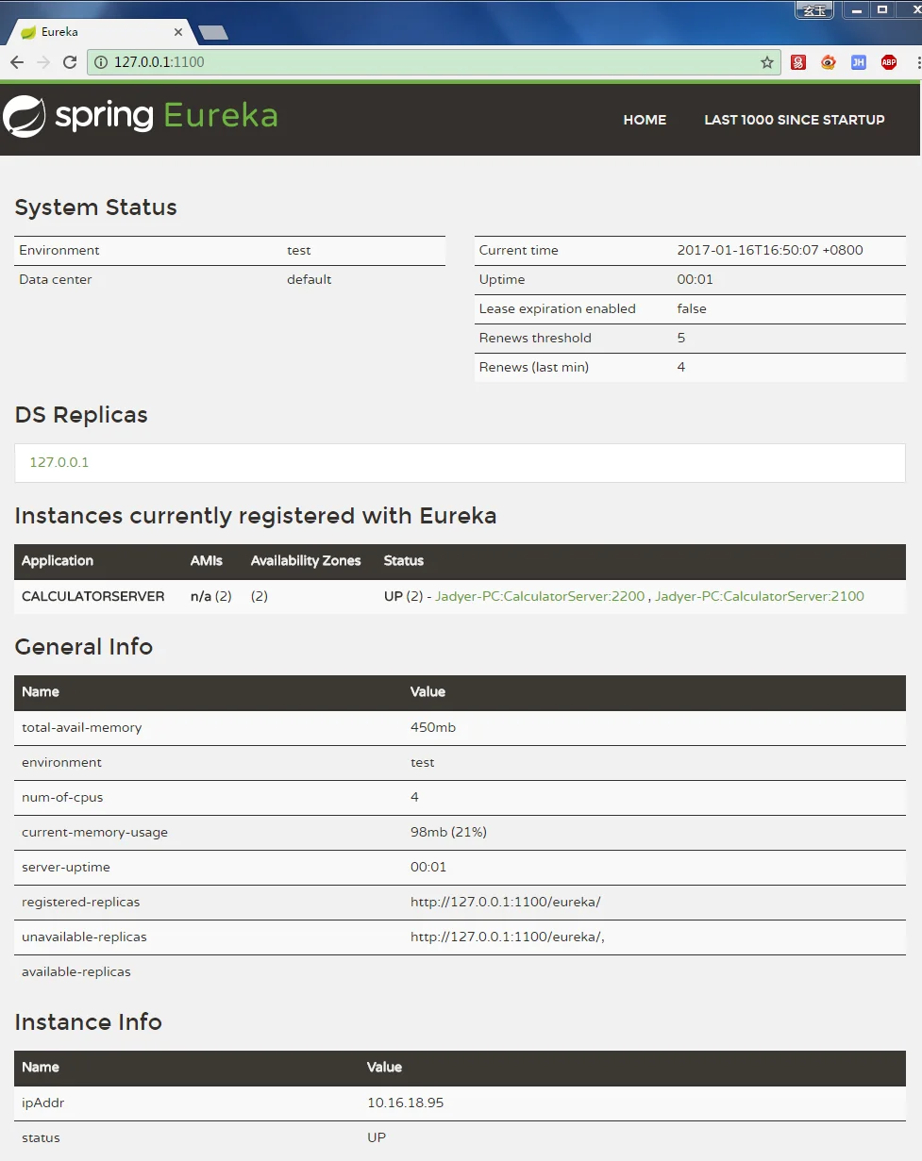Click the Weibo extension icon
This screenshot has width=922, height=1161.
pos(829,62)
